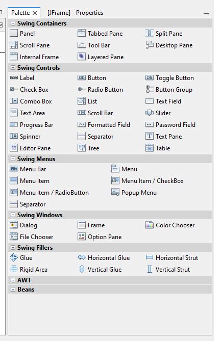221x341 pixels.
Task: Select the Table component icon
Action: click(x=150, y=148)
